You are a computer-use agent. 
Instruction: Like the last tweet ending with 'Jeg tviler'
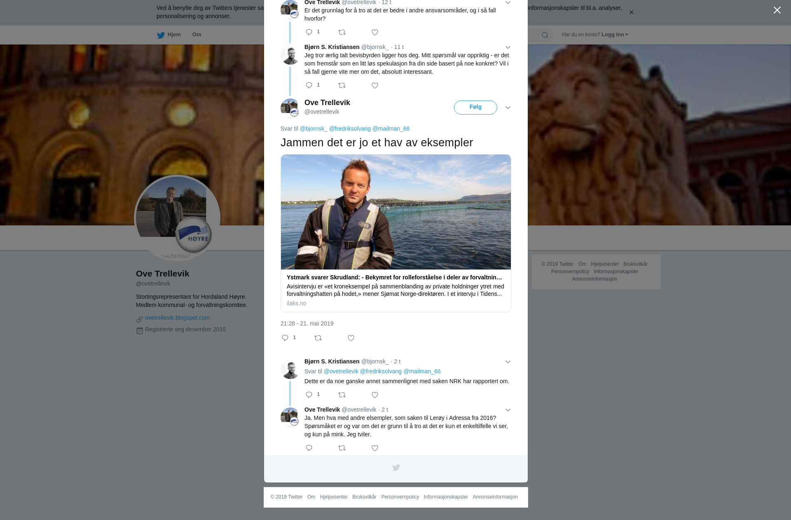(375, 448)
